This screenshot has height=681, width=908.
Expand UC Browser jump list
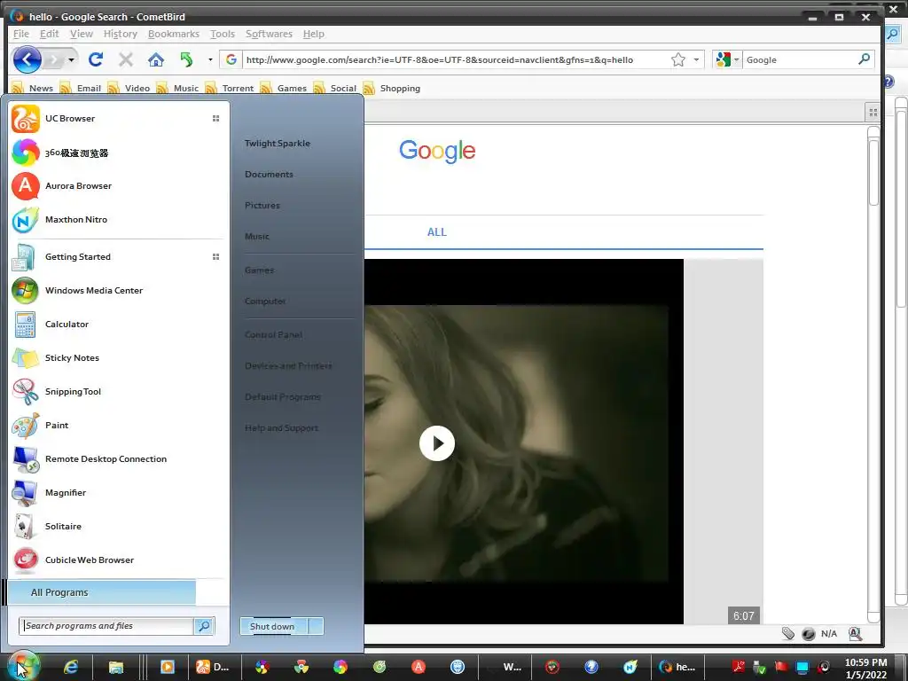(216, 119)
